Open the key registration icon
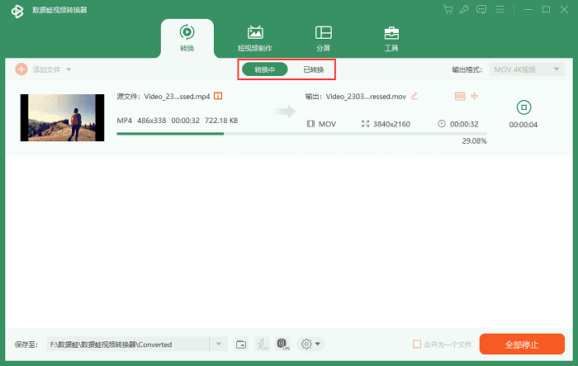578x366 pixels. (465, 9)
